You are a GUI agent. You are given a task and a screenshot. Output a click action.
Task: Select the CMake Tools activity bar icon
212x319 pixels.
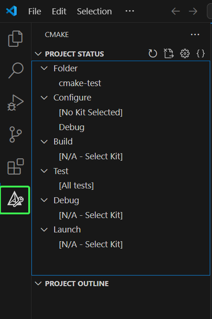(x=15, y=200)
